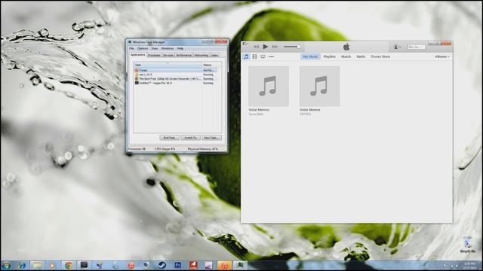Image resolution: width=483 pixels, height=271 pixels.
Task: Open the View menu in Task Manager
Action: coord(154,48)
